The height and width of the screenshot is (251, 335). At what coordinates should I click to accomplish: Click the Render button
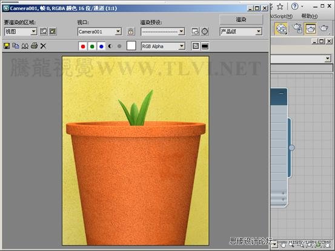241,19
